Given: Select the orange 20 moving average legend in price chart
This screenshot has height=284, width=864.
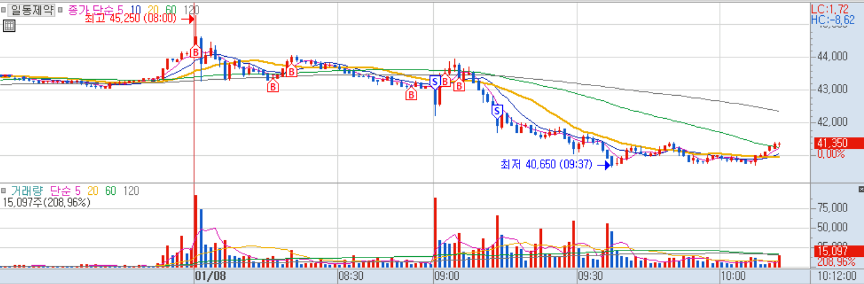Looking at the screenshot, I should [152, 9].
